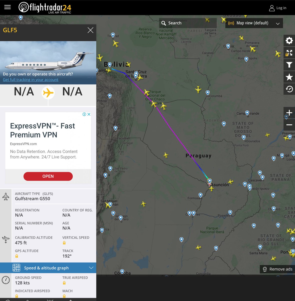Select the Campo Grande airport pin
The height and width of the screenshot is (301, 295).
click(247, 113)
